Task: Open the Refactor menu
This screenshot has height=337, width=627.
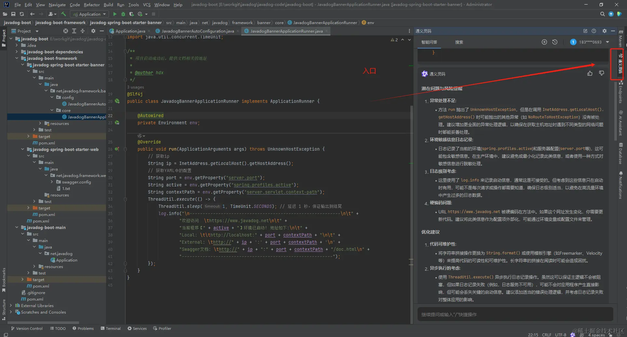Action: pos(92,5)
